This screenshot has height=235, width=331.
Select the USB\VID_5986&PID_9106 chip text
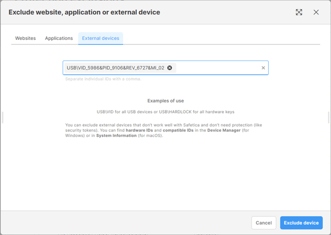point(115,68)
